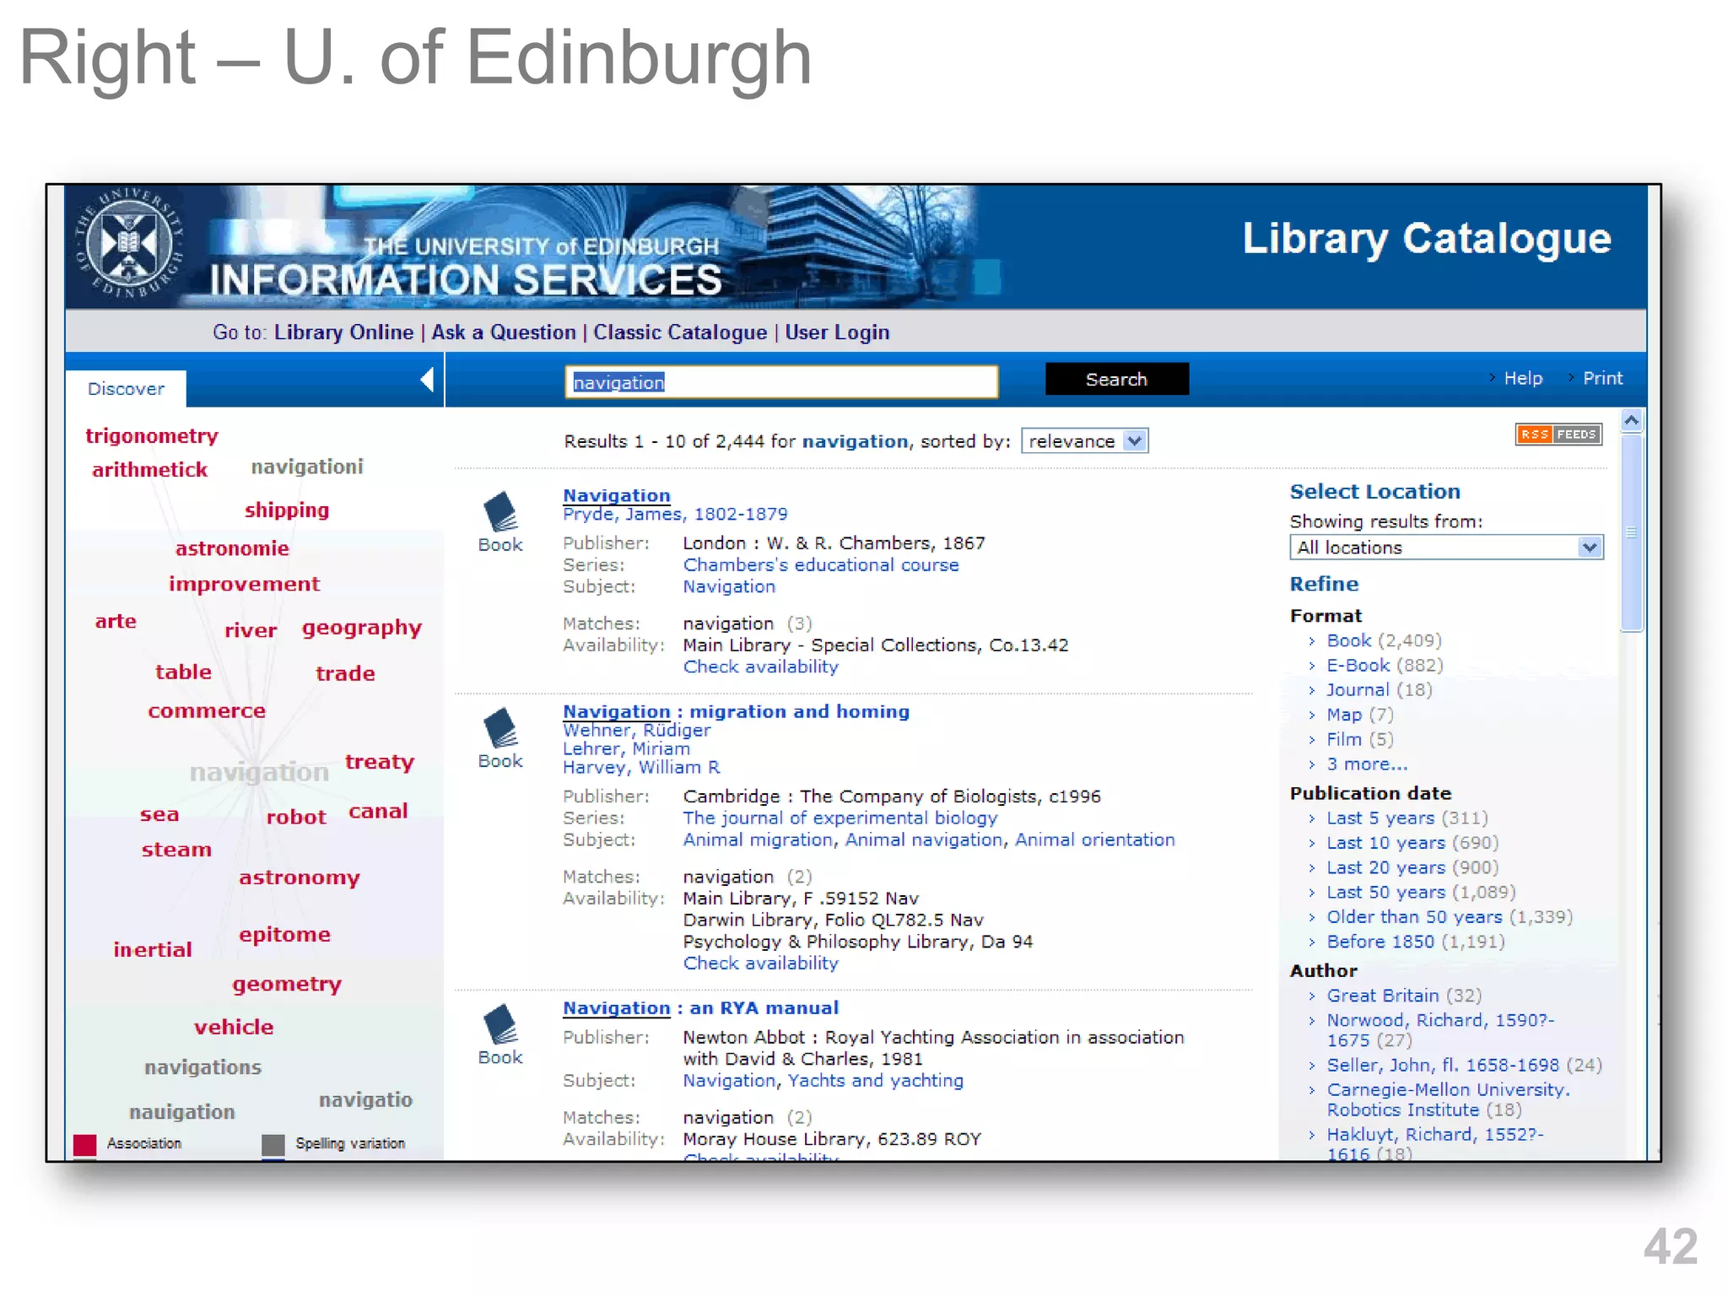Open the 'Navigation' title by Pryde

tap(617, 495)
